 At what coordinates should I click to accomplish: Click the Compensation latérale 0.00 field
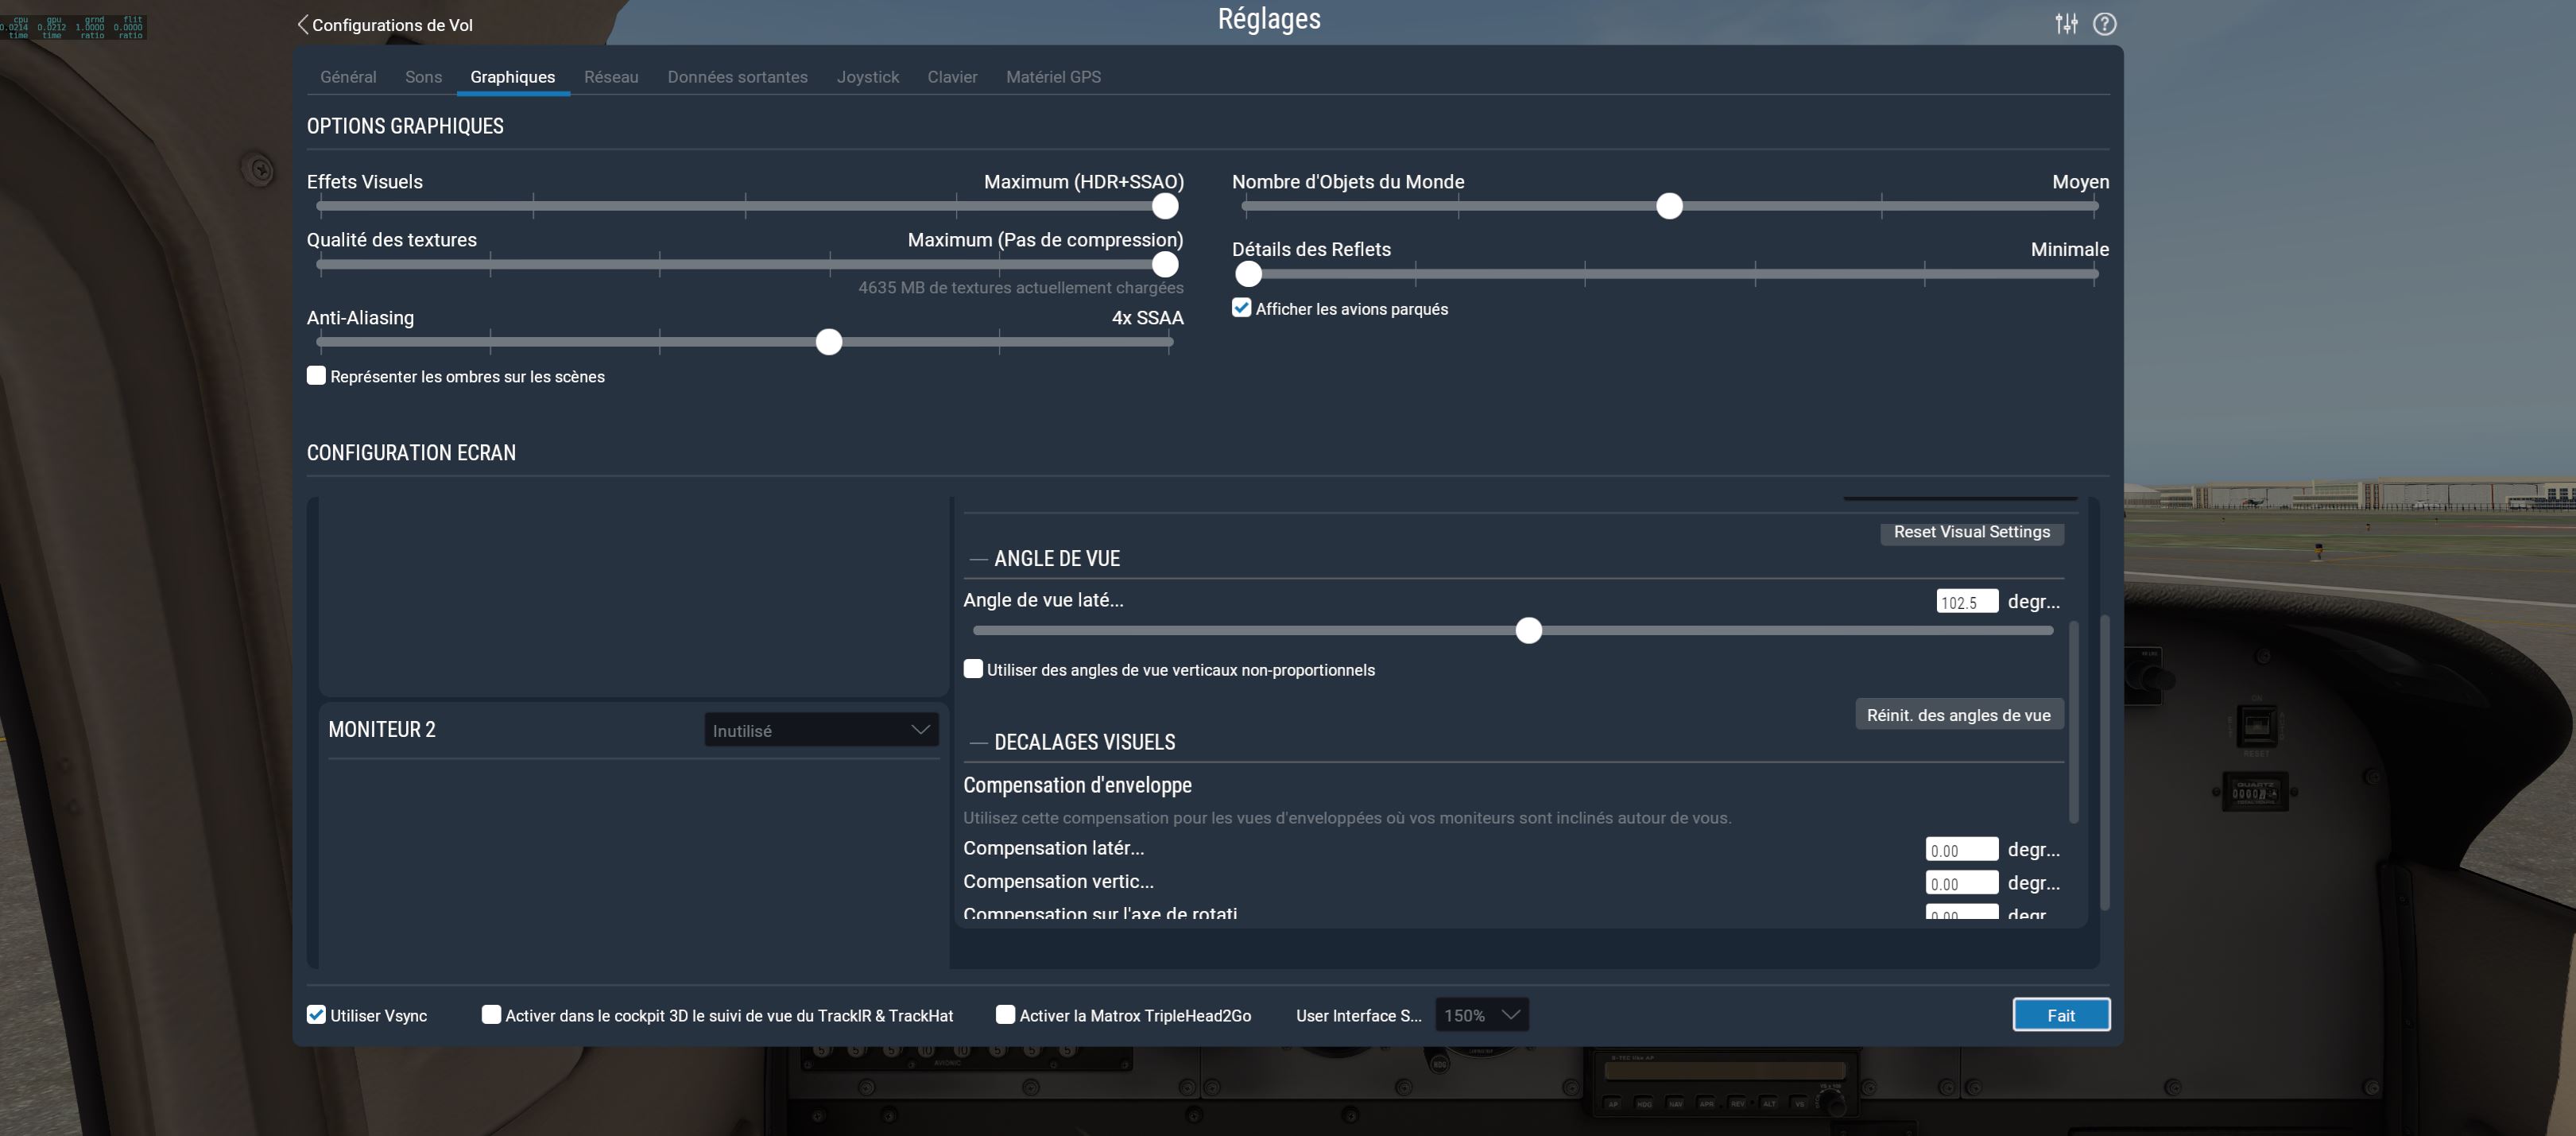(1962, 850)
